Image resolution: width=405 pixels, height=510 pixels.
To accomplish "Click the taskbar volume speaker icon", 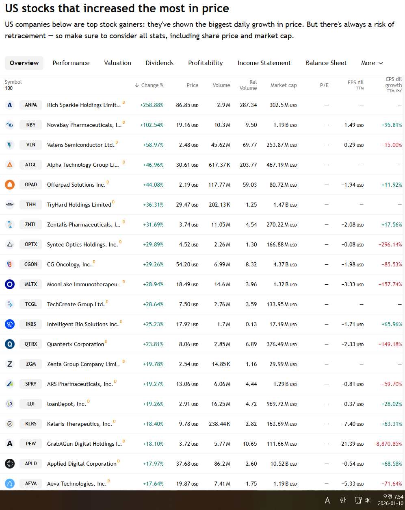I will (368, 500).
